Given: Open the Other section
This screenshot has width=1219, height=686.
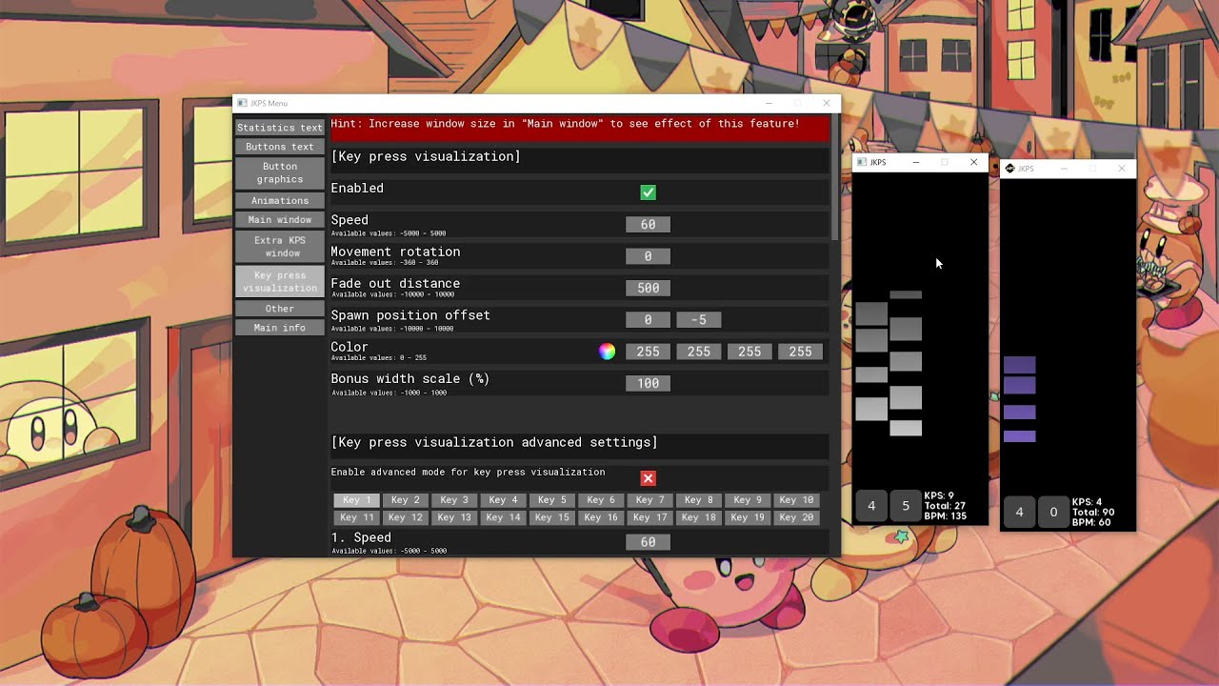Looking at the screenshot, I should click(x=280, y=309).
